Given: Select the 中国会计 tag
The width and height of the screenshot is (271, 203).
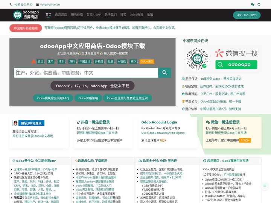Looking at the screenshot, I should tap(85, 61).
